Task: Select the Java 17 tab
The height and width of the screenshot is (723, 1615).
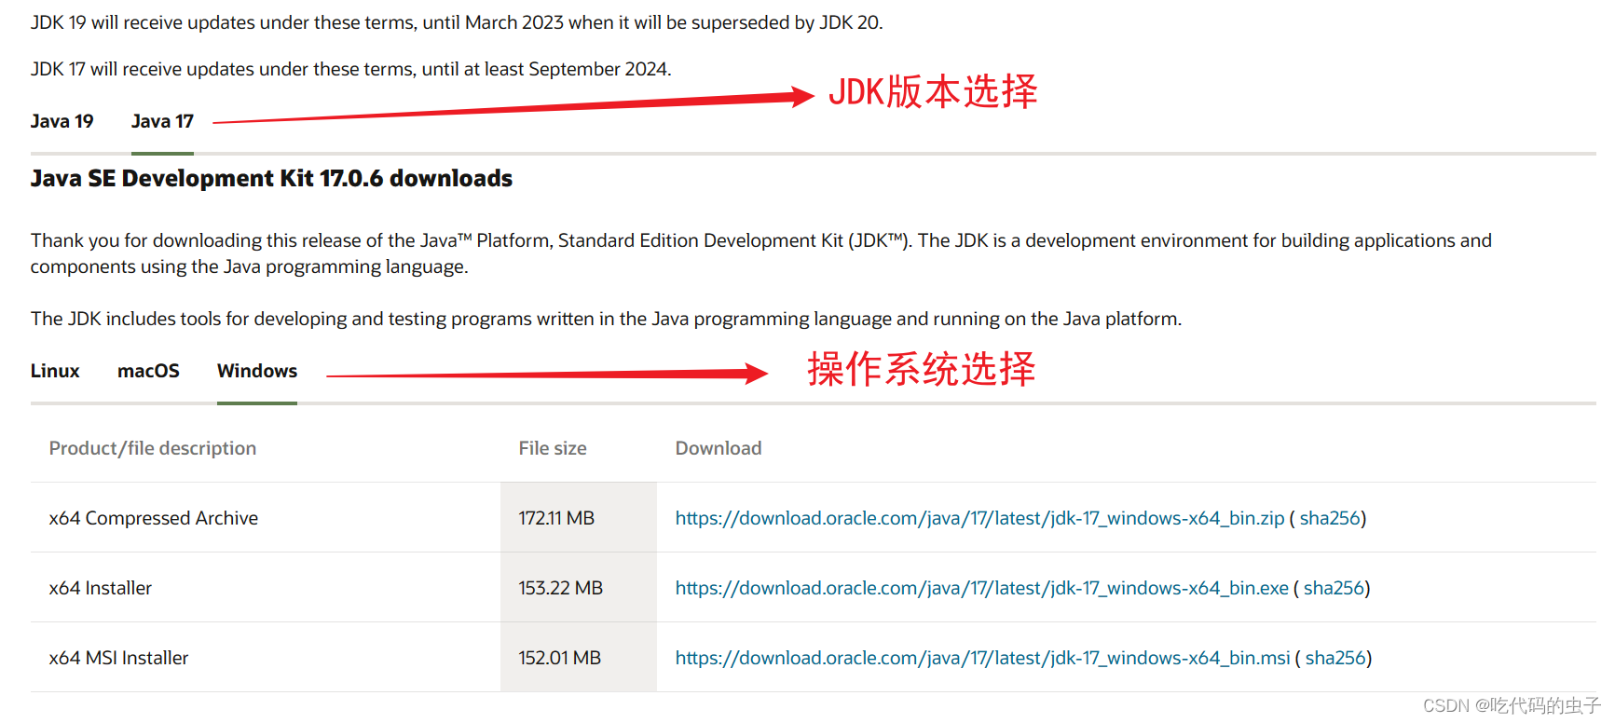Action: click(162, 121)
